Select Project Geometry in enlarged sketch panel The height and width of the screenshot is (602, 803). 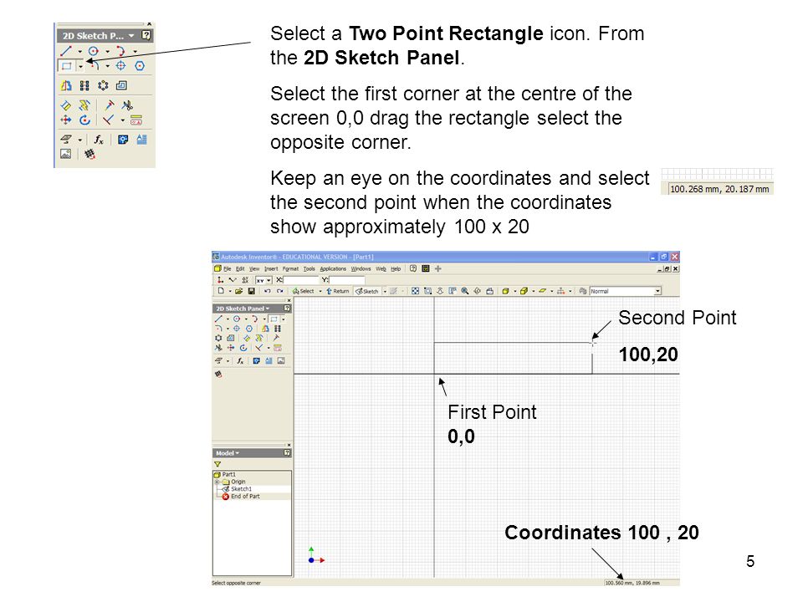[66, 140]
